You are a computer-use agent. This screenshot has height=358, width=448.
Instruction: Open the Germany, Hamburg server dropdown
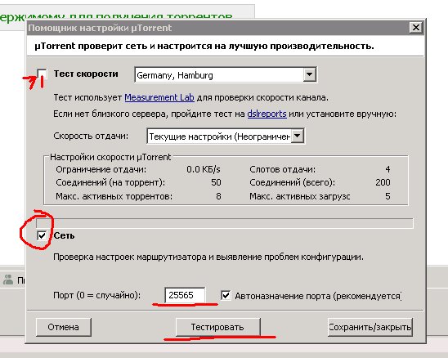point(226,75)
